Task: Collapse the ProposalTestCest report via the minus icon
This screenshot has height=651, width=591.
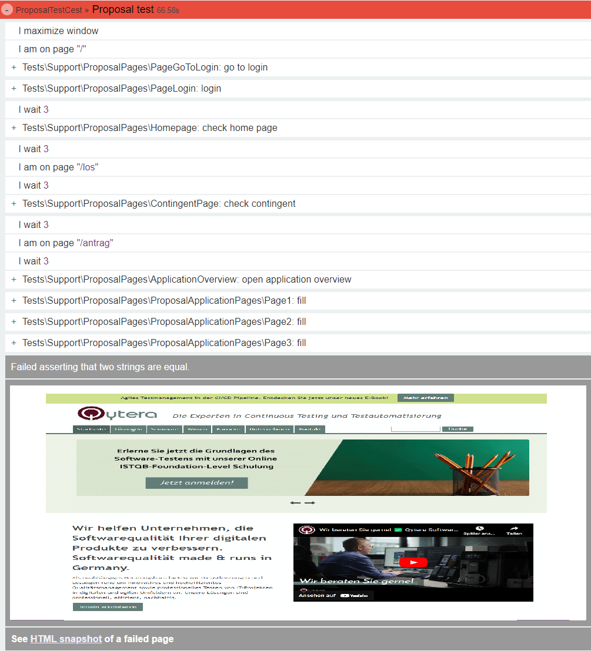Action: (x=7, y=10)
